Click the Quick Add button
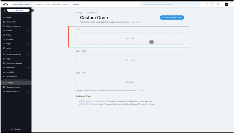The height and width of the screenshot is (133, 234). click(18, 10)
